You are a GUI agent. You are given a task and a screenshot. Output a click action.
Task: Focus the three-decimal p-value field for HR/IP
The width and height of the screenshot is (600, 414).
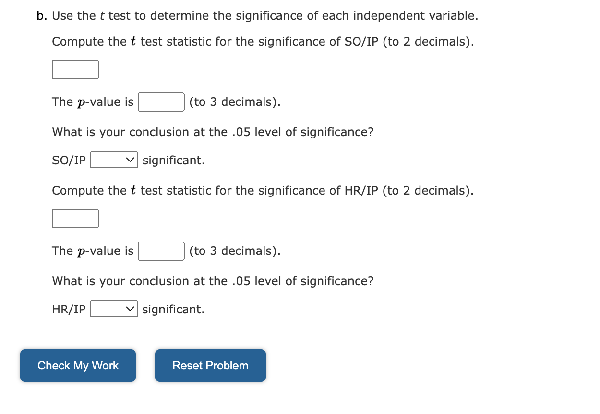coord(161,251)
